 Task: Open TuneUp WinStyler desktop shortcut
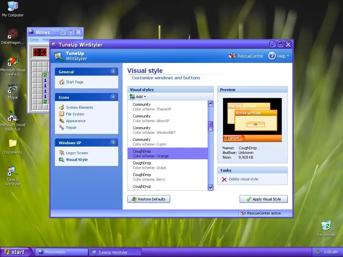coord(13,171)
